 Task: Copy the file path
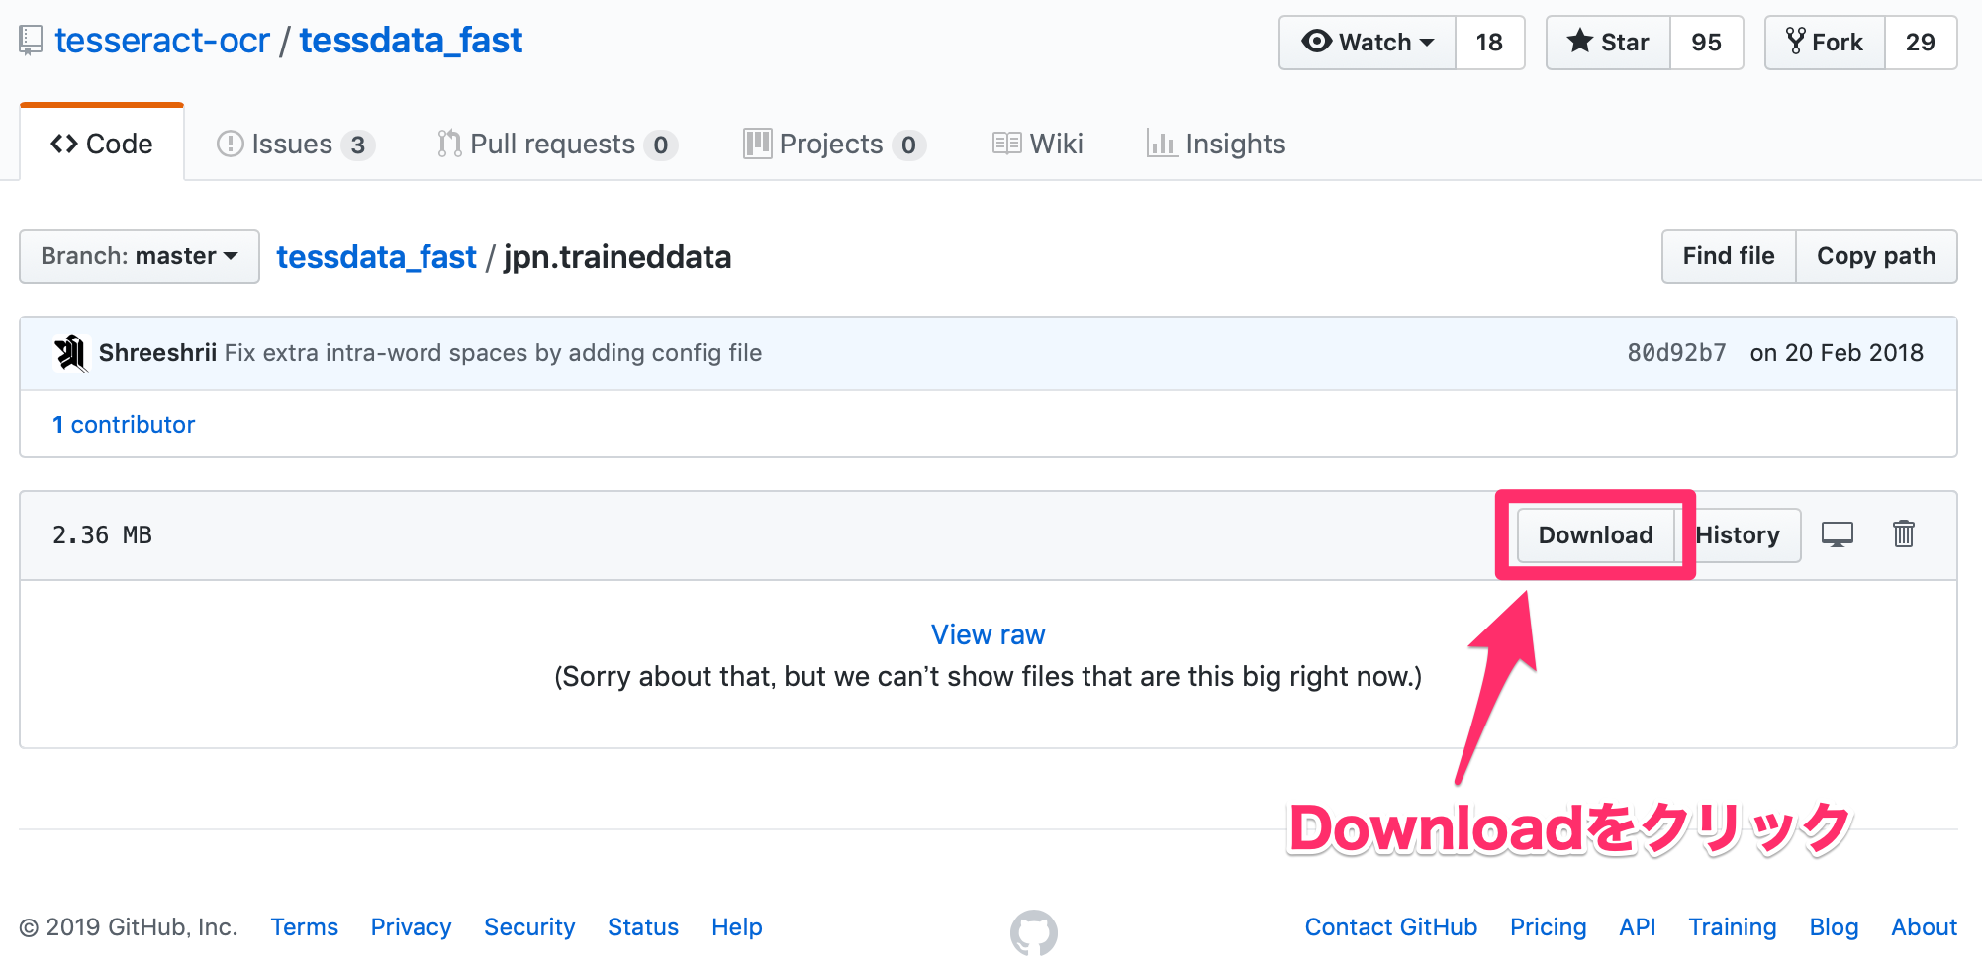pyautogui.click(x=1876, y=256)
